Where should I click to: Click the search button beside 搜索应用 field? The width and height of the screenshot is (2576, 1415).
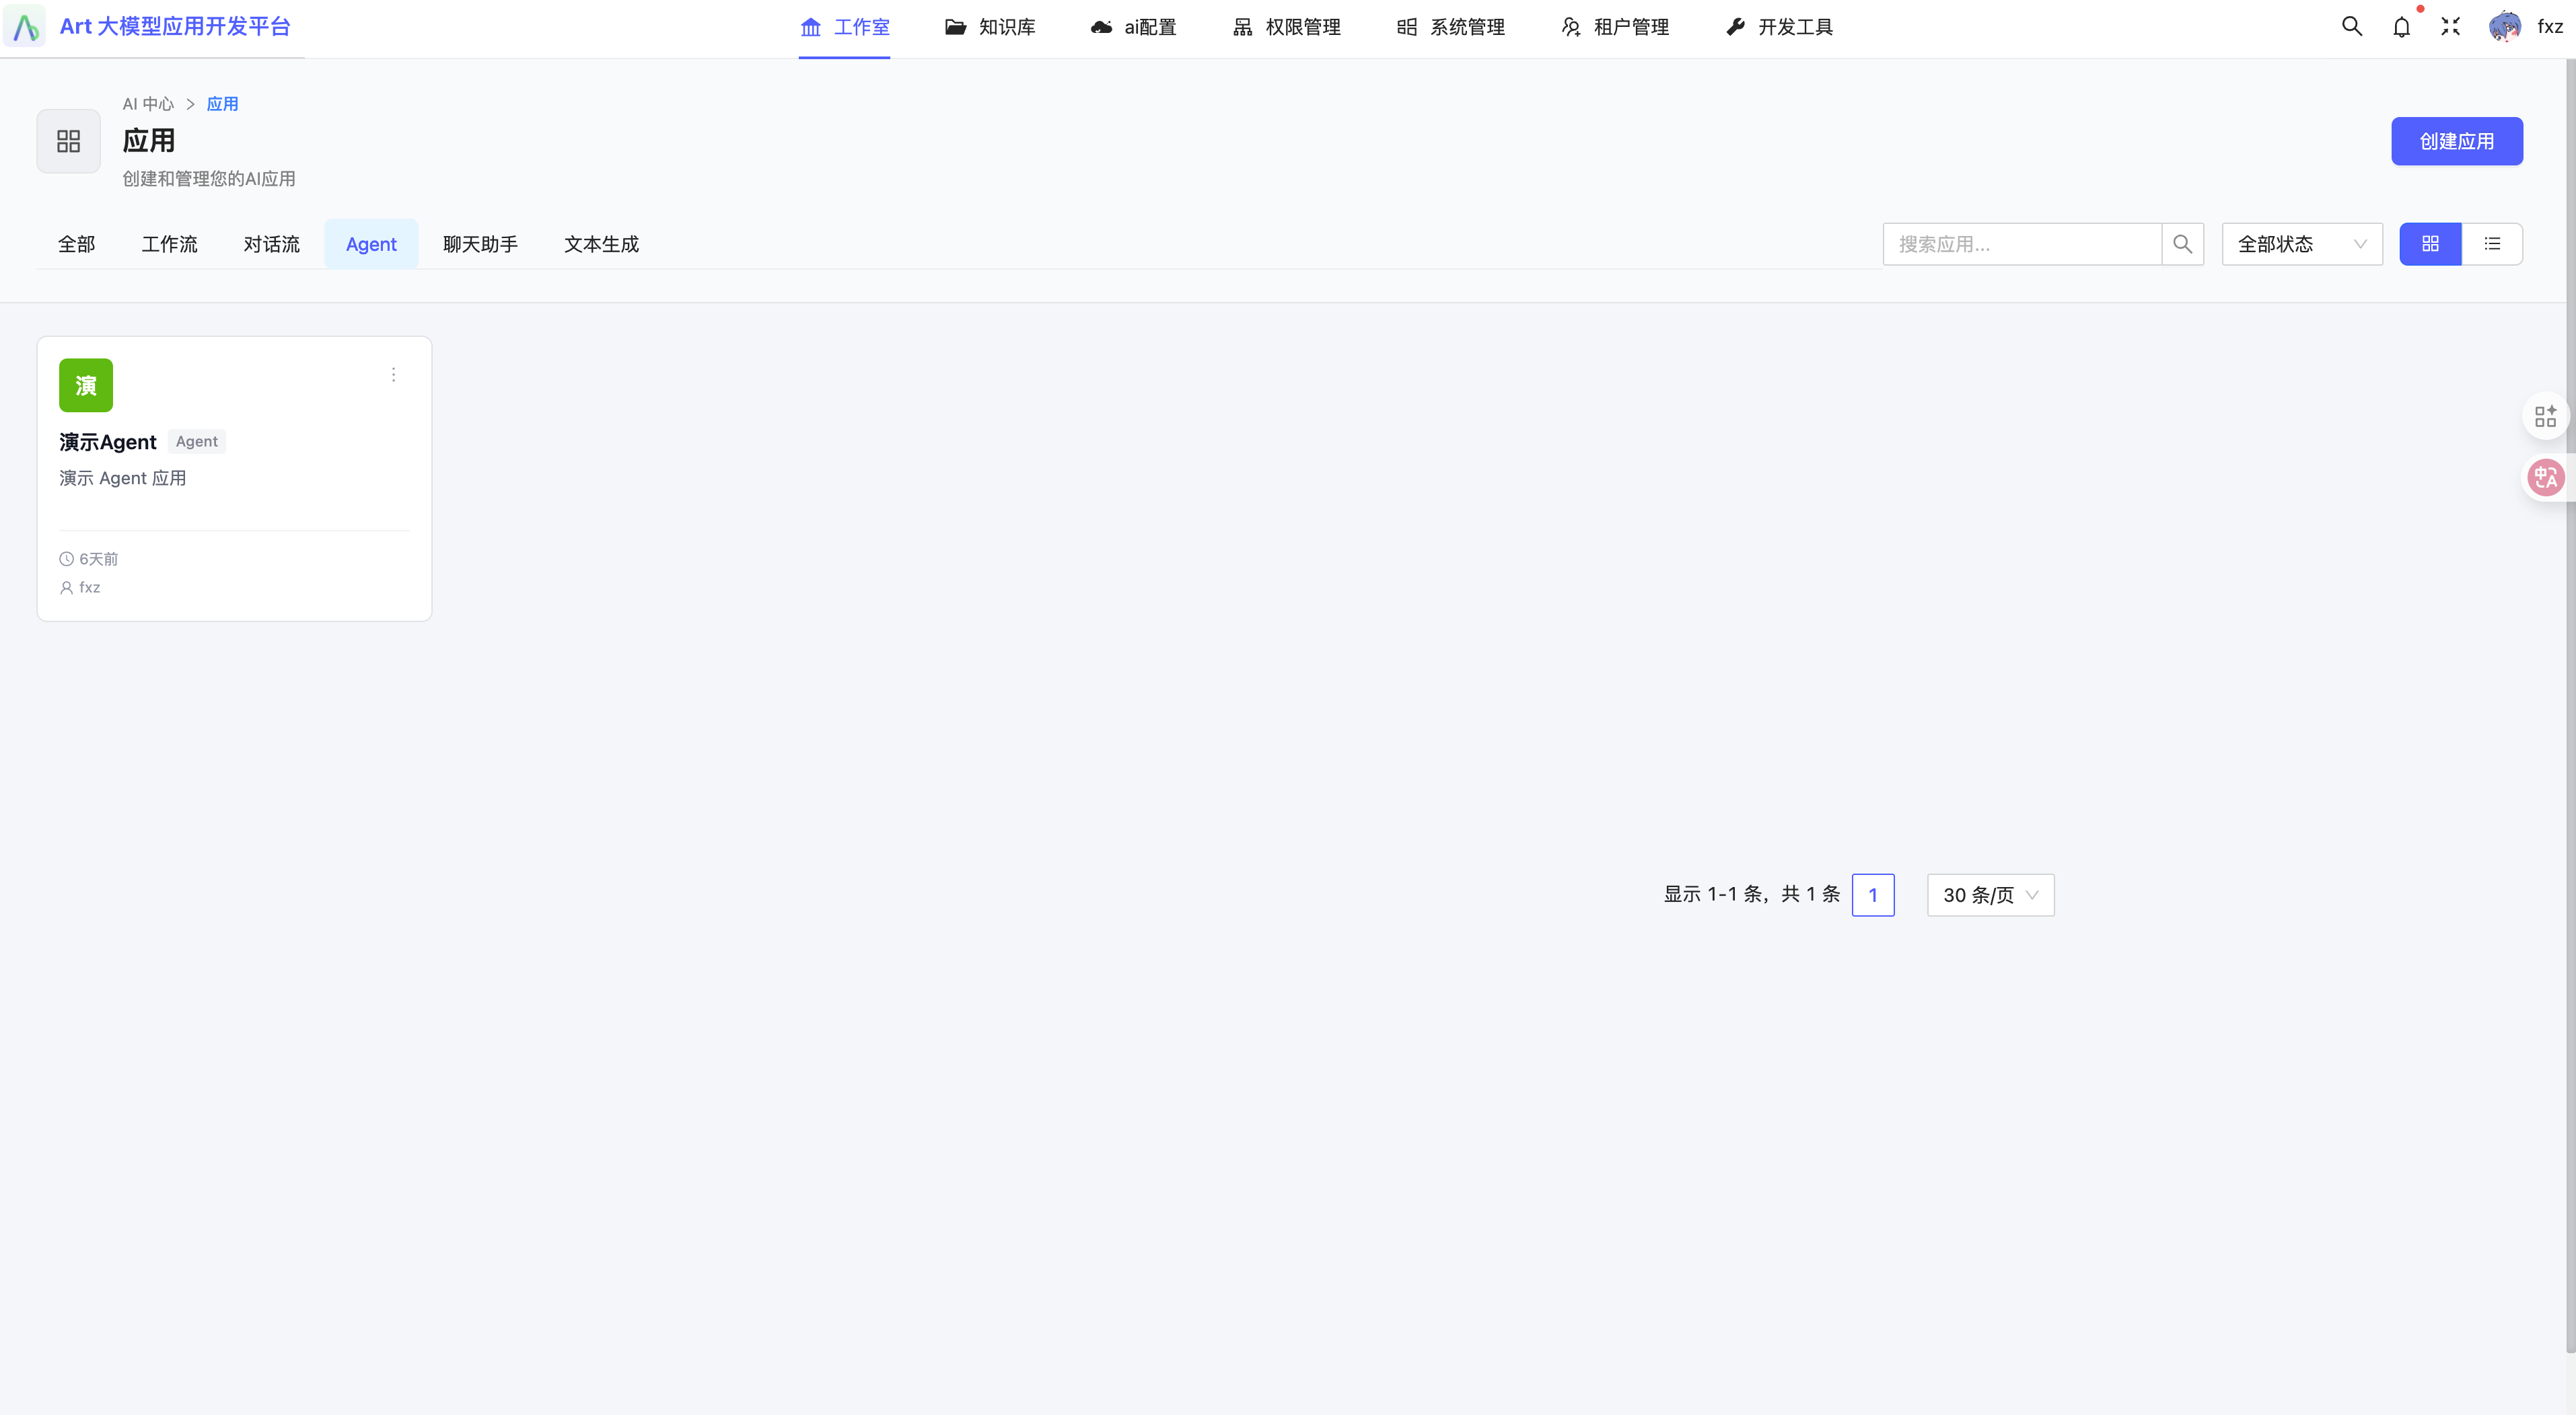click(2182, 244)
